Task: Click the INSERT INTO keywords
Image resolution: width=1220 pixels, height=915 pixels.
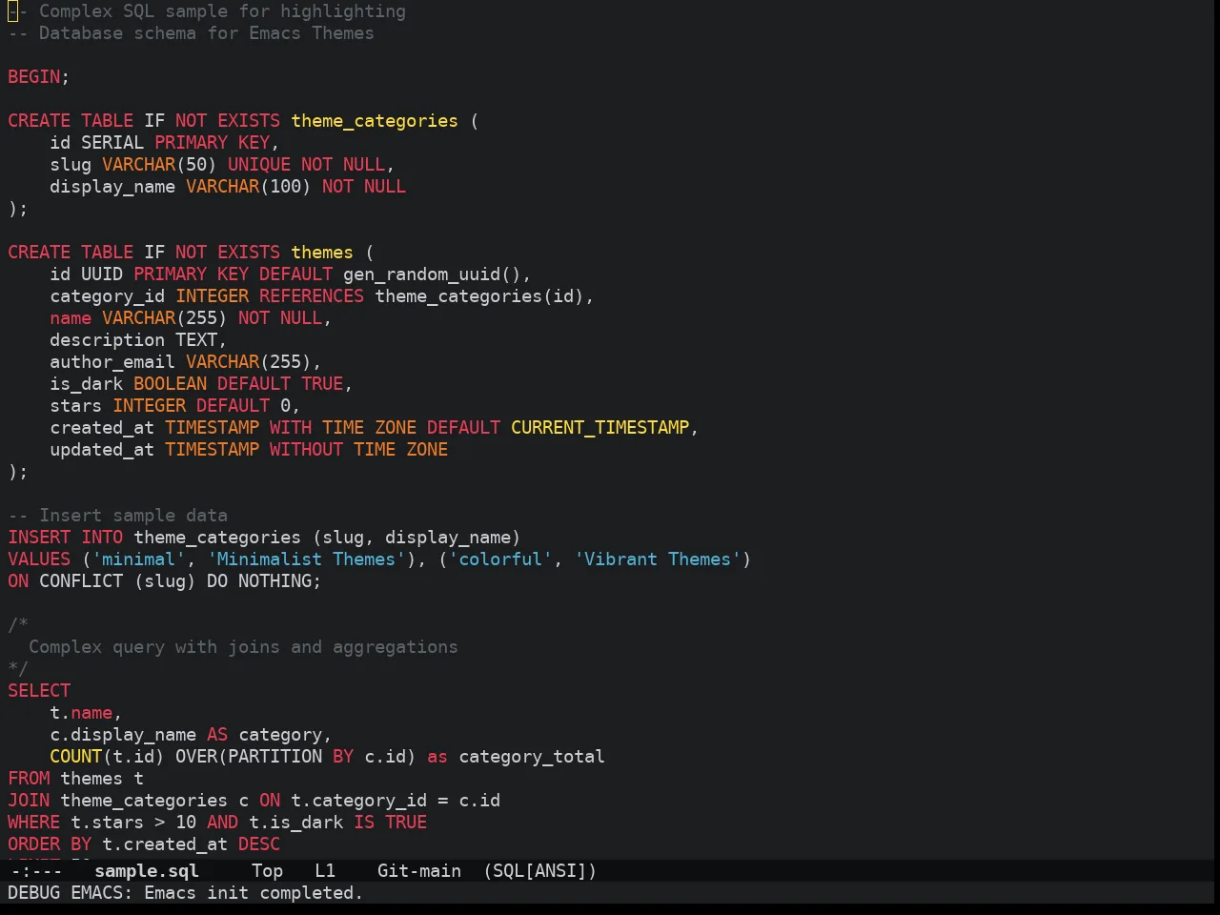Action: pos(66,538)
